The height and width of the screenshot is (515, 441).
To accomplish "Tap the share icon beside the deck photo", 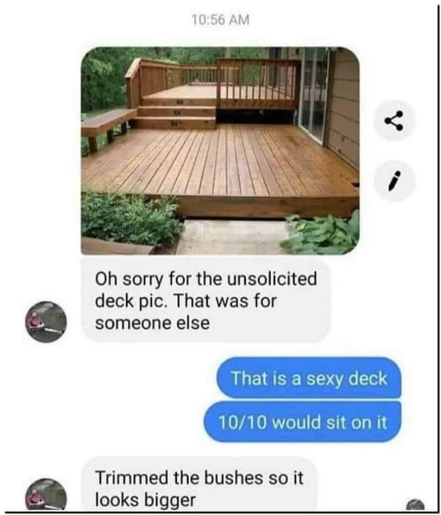I will coord(394,121).
